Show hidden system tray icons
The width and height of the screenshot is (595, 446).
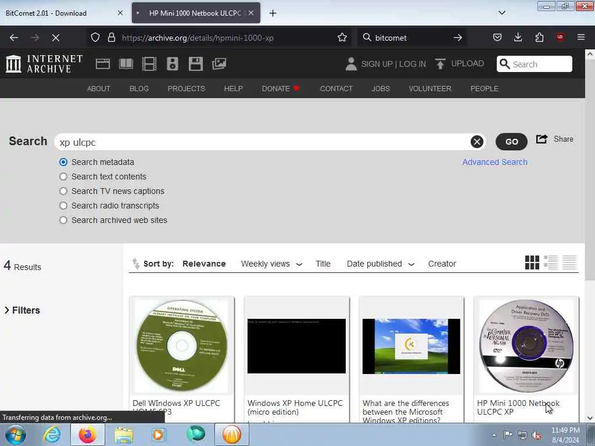494,435
